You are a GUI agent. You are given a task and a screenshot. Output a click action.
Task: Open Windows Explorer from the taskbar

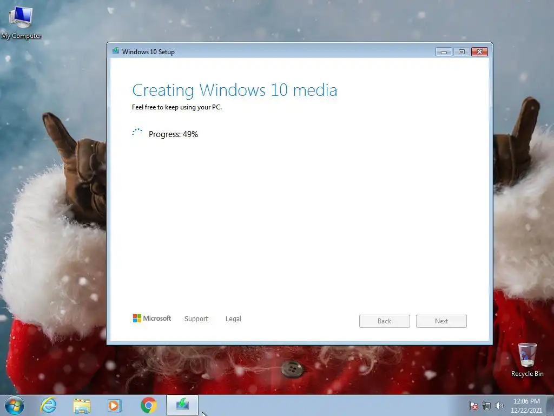pyautogui.click(x=82, y=405)
